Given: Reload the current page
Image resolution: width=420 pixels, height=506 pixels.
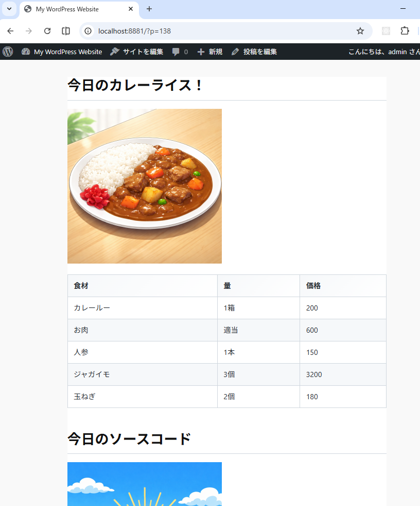Looking at the screenshot, I should (x=47, y=31).
